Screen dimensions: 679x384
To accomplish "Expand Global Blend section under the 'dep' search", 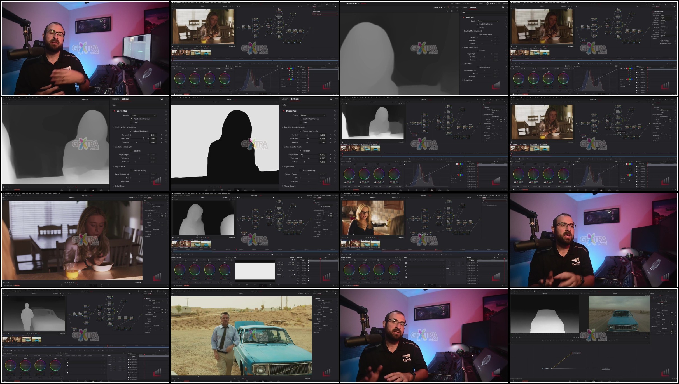I will (468, 80).
